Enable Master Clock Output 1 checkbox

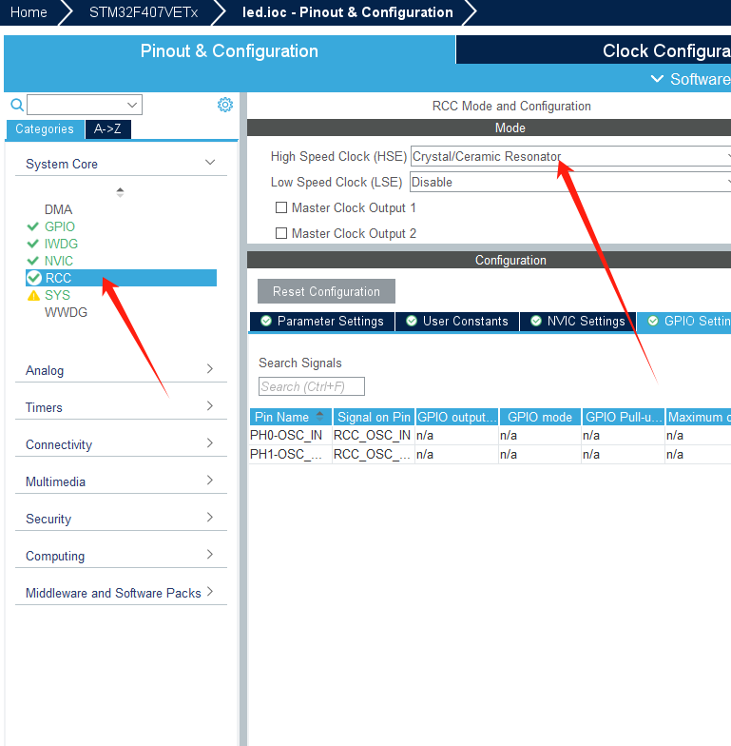pos(281,207)
